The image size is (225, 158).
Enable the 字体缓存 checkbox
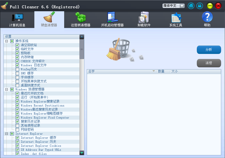(x=17, y=77)
